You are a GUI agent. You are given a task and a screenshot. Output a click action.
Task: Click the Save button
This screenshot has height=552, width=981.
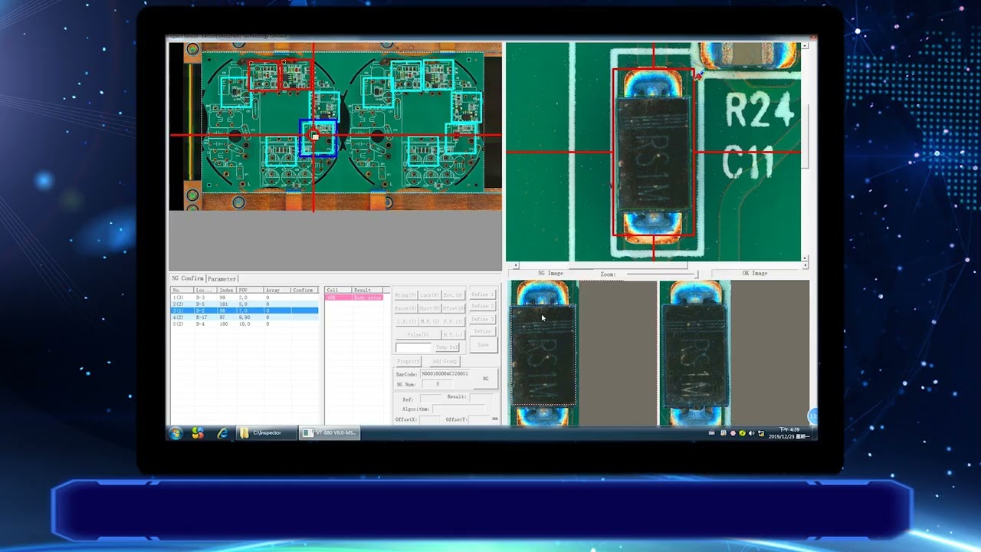click(483, 345)
